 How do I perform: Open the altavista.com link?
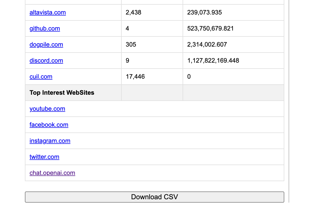pyautogui.click(x=48, y=12)
